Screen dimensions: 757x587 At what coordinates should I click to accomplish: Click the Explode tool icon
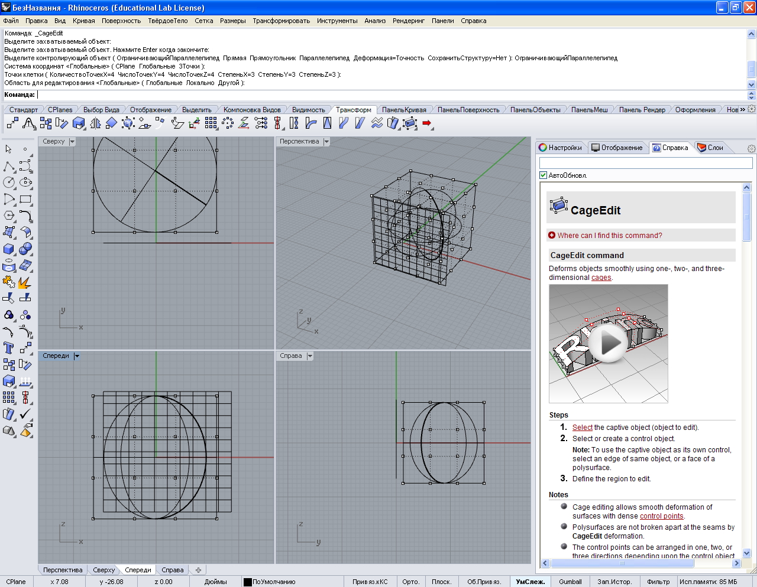pos(25,282)
